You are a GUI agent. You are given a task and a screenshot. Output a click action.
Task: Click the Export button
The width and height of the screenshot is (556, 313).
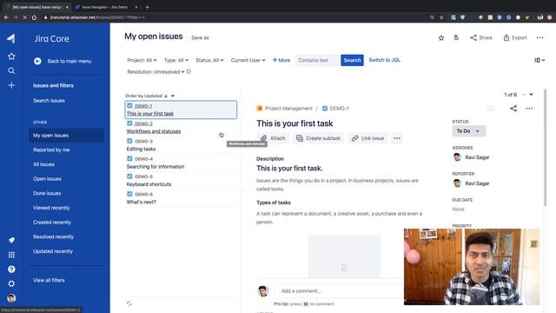pyautogui.click(x=515, y=37)
